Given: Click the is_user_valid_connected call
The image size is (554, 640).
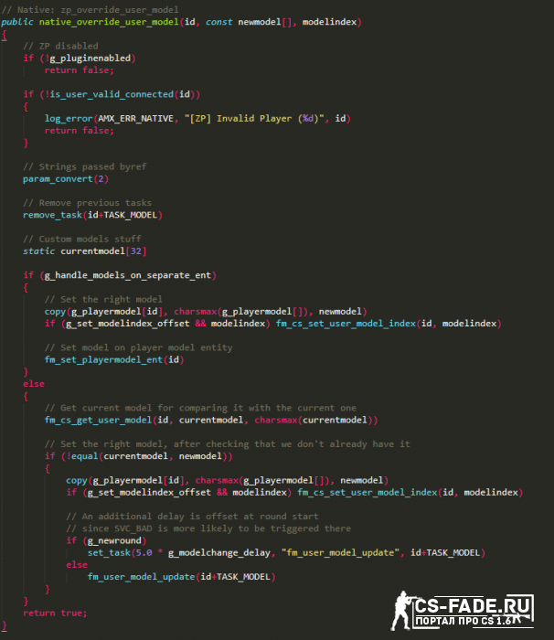Looking at the screenshot, I should [x=111, y=94].
